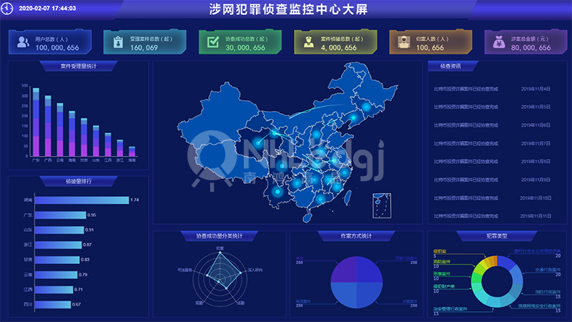The height and width of the screenshot is (322, 572).
Task: Click the 山东 stacked bar in case chart
Action: pyautogui.click(x=96, y=141)
